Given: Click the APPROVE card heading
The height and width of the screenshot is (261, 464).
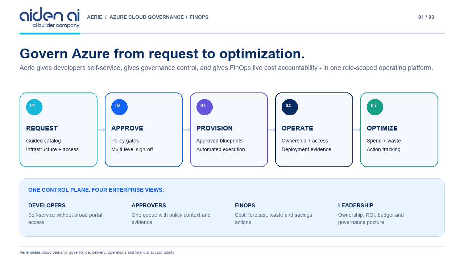Looking at the screenshot, I should tap(127, 128).
